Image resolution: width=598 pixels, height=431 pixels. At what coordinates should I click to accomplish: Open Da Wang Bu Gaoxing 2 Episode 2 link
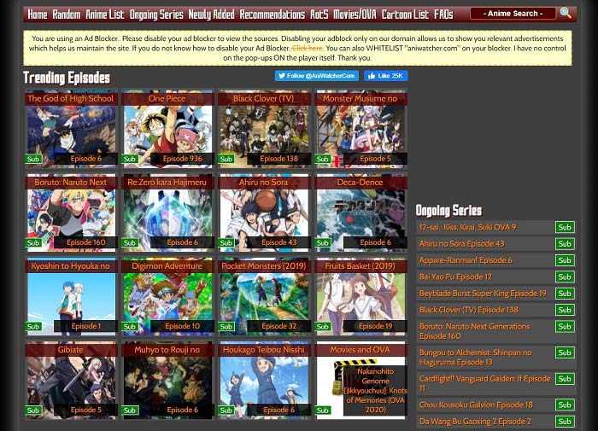[x=475, y=422]
